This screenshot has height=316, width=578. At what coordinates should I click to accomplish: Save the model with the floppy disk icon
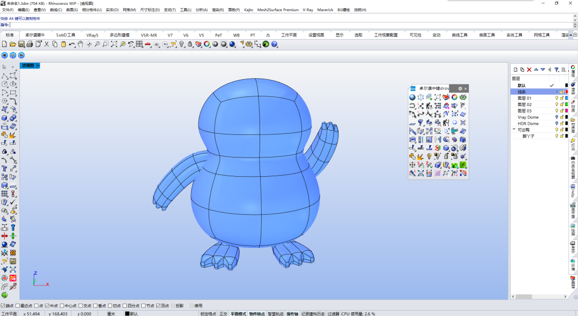coord(21,44)
